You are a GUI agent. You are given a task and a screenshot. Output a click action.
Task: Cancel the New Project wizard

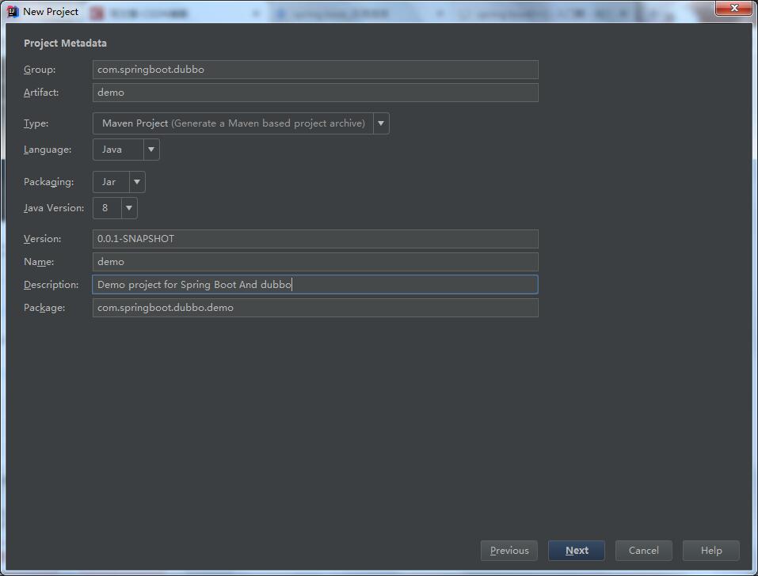643,551
